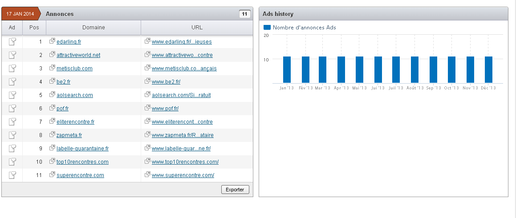Visit the labelle-quarantaine.fr domain link
The image size is (516, 218).
(83, 149)
